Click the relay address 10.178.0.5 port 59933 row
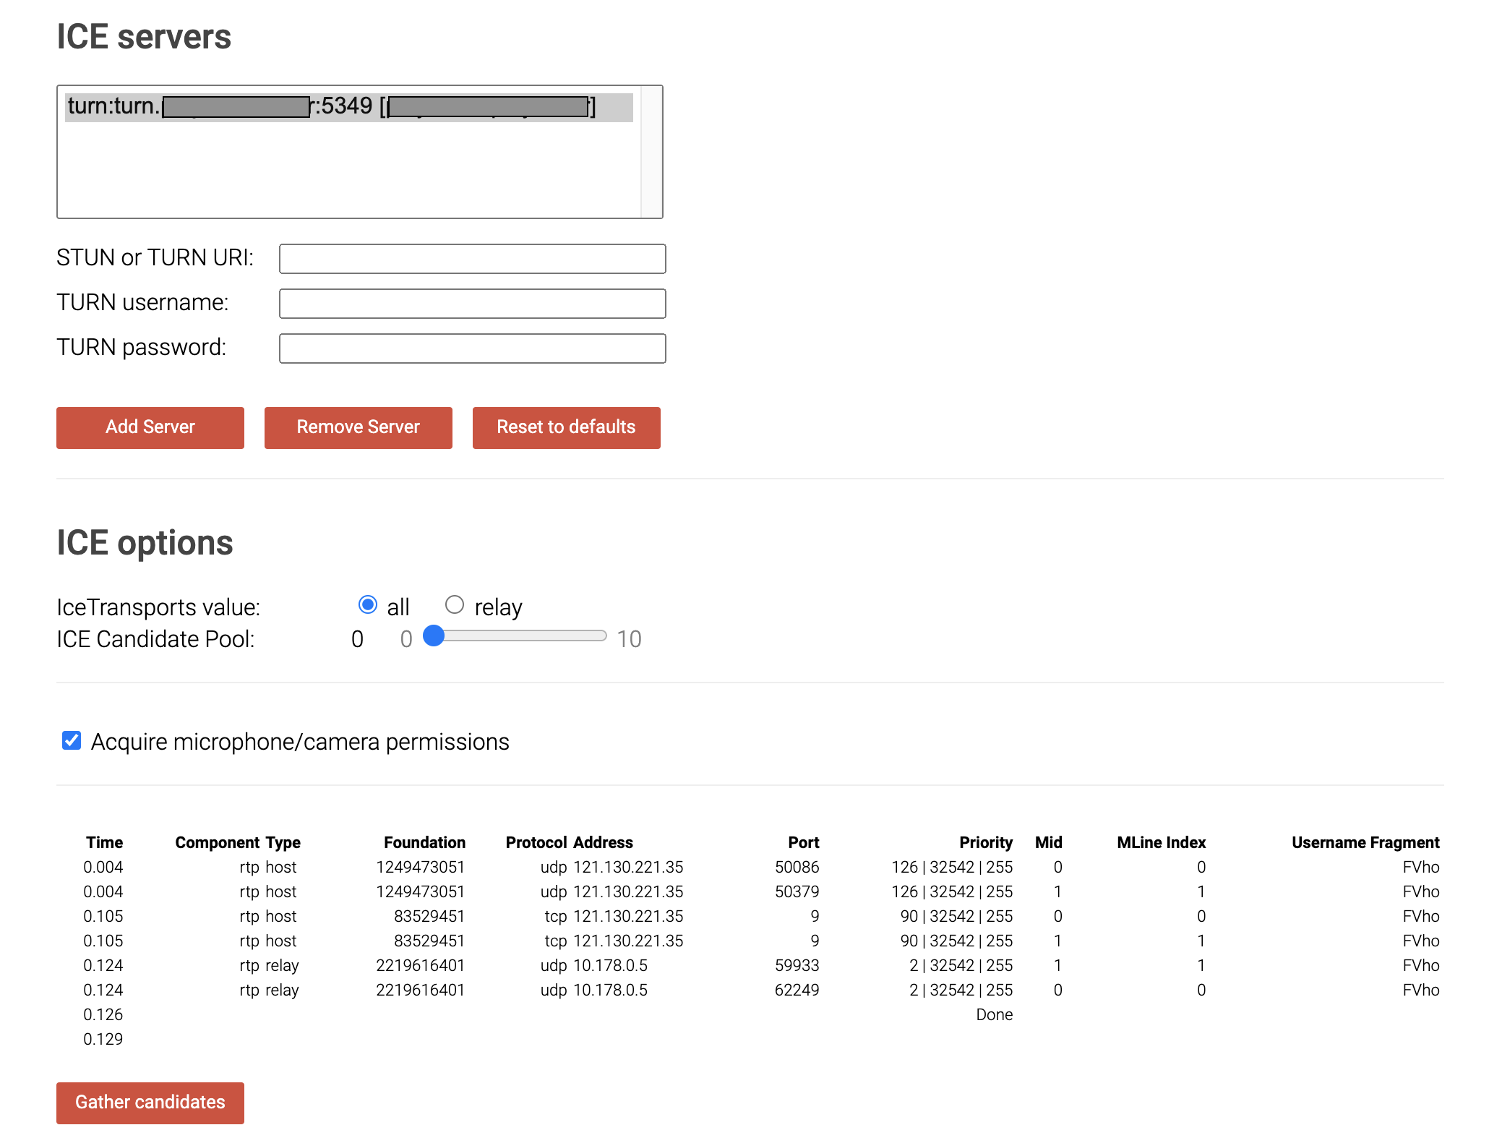This screenshot has width=1489, height=1138. tap(610, 965)
